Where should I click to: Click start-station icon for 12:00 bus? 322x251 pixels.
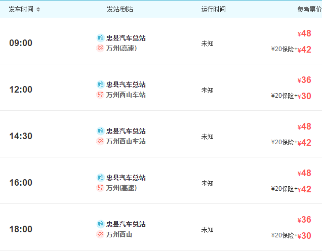(100, 85)
